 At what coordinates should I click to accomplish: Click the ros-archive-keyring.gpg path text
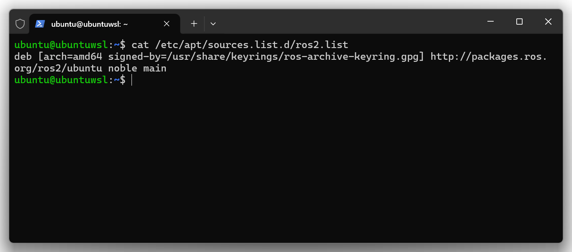342,56
